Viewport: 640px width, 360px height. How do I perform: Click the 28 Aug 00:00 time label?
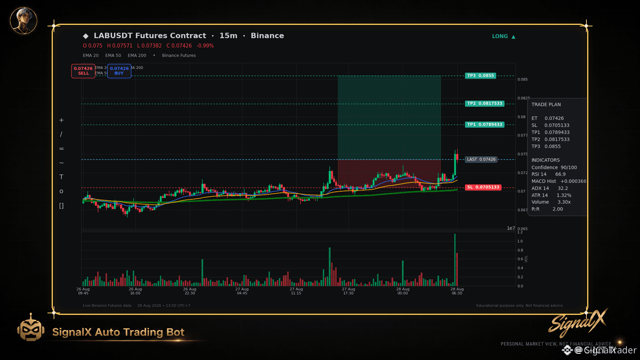pyautogui.click(x=403, y=291)
